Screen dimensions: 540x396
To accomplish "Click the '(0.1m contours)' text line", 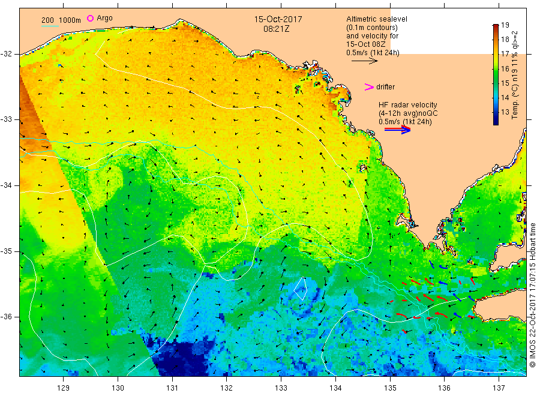I will 372,28.
